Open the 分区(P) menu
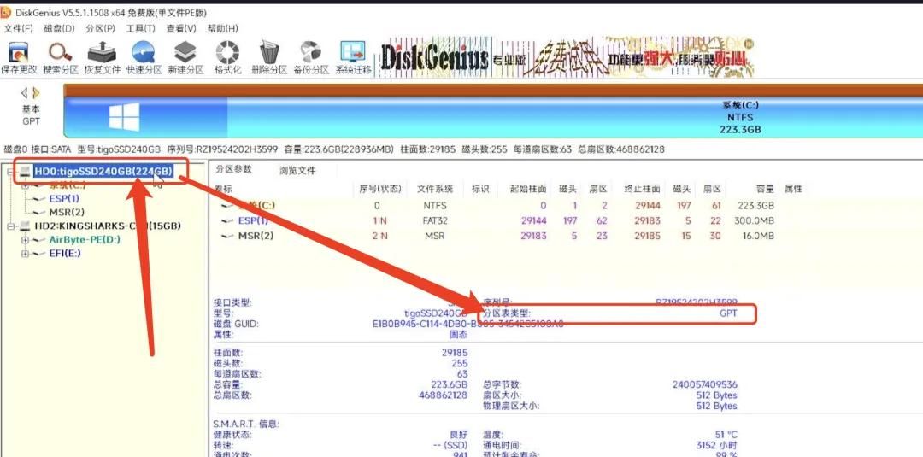The width and height of the screenshot is (923, 457). pos(100,28)
